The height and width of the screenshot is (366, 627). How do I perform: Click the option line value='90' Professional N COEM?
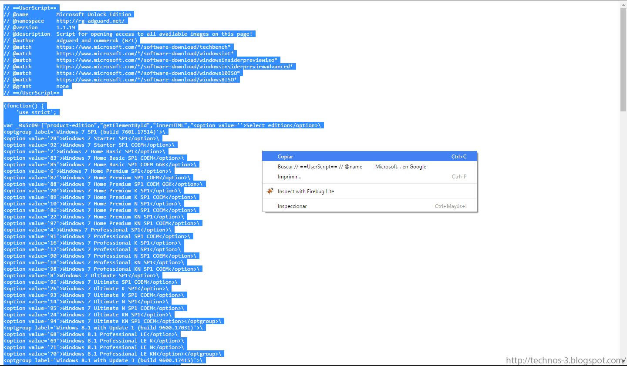tap(100, 256)
